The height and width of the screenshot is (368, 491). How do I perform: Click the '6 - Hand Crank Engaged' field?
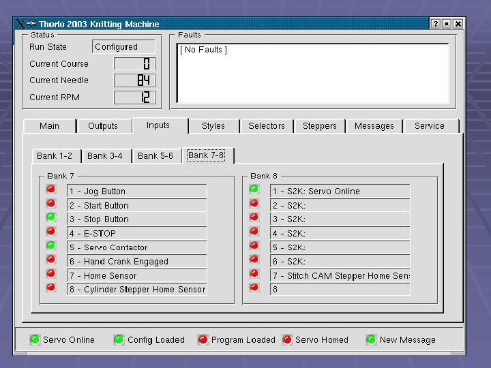(137, 261)
